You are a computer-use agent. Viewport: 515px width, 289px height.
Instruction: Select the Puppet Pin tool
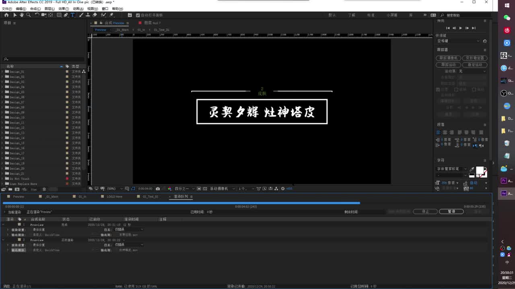tap(111, 15)
